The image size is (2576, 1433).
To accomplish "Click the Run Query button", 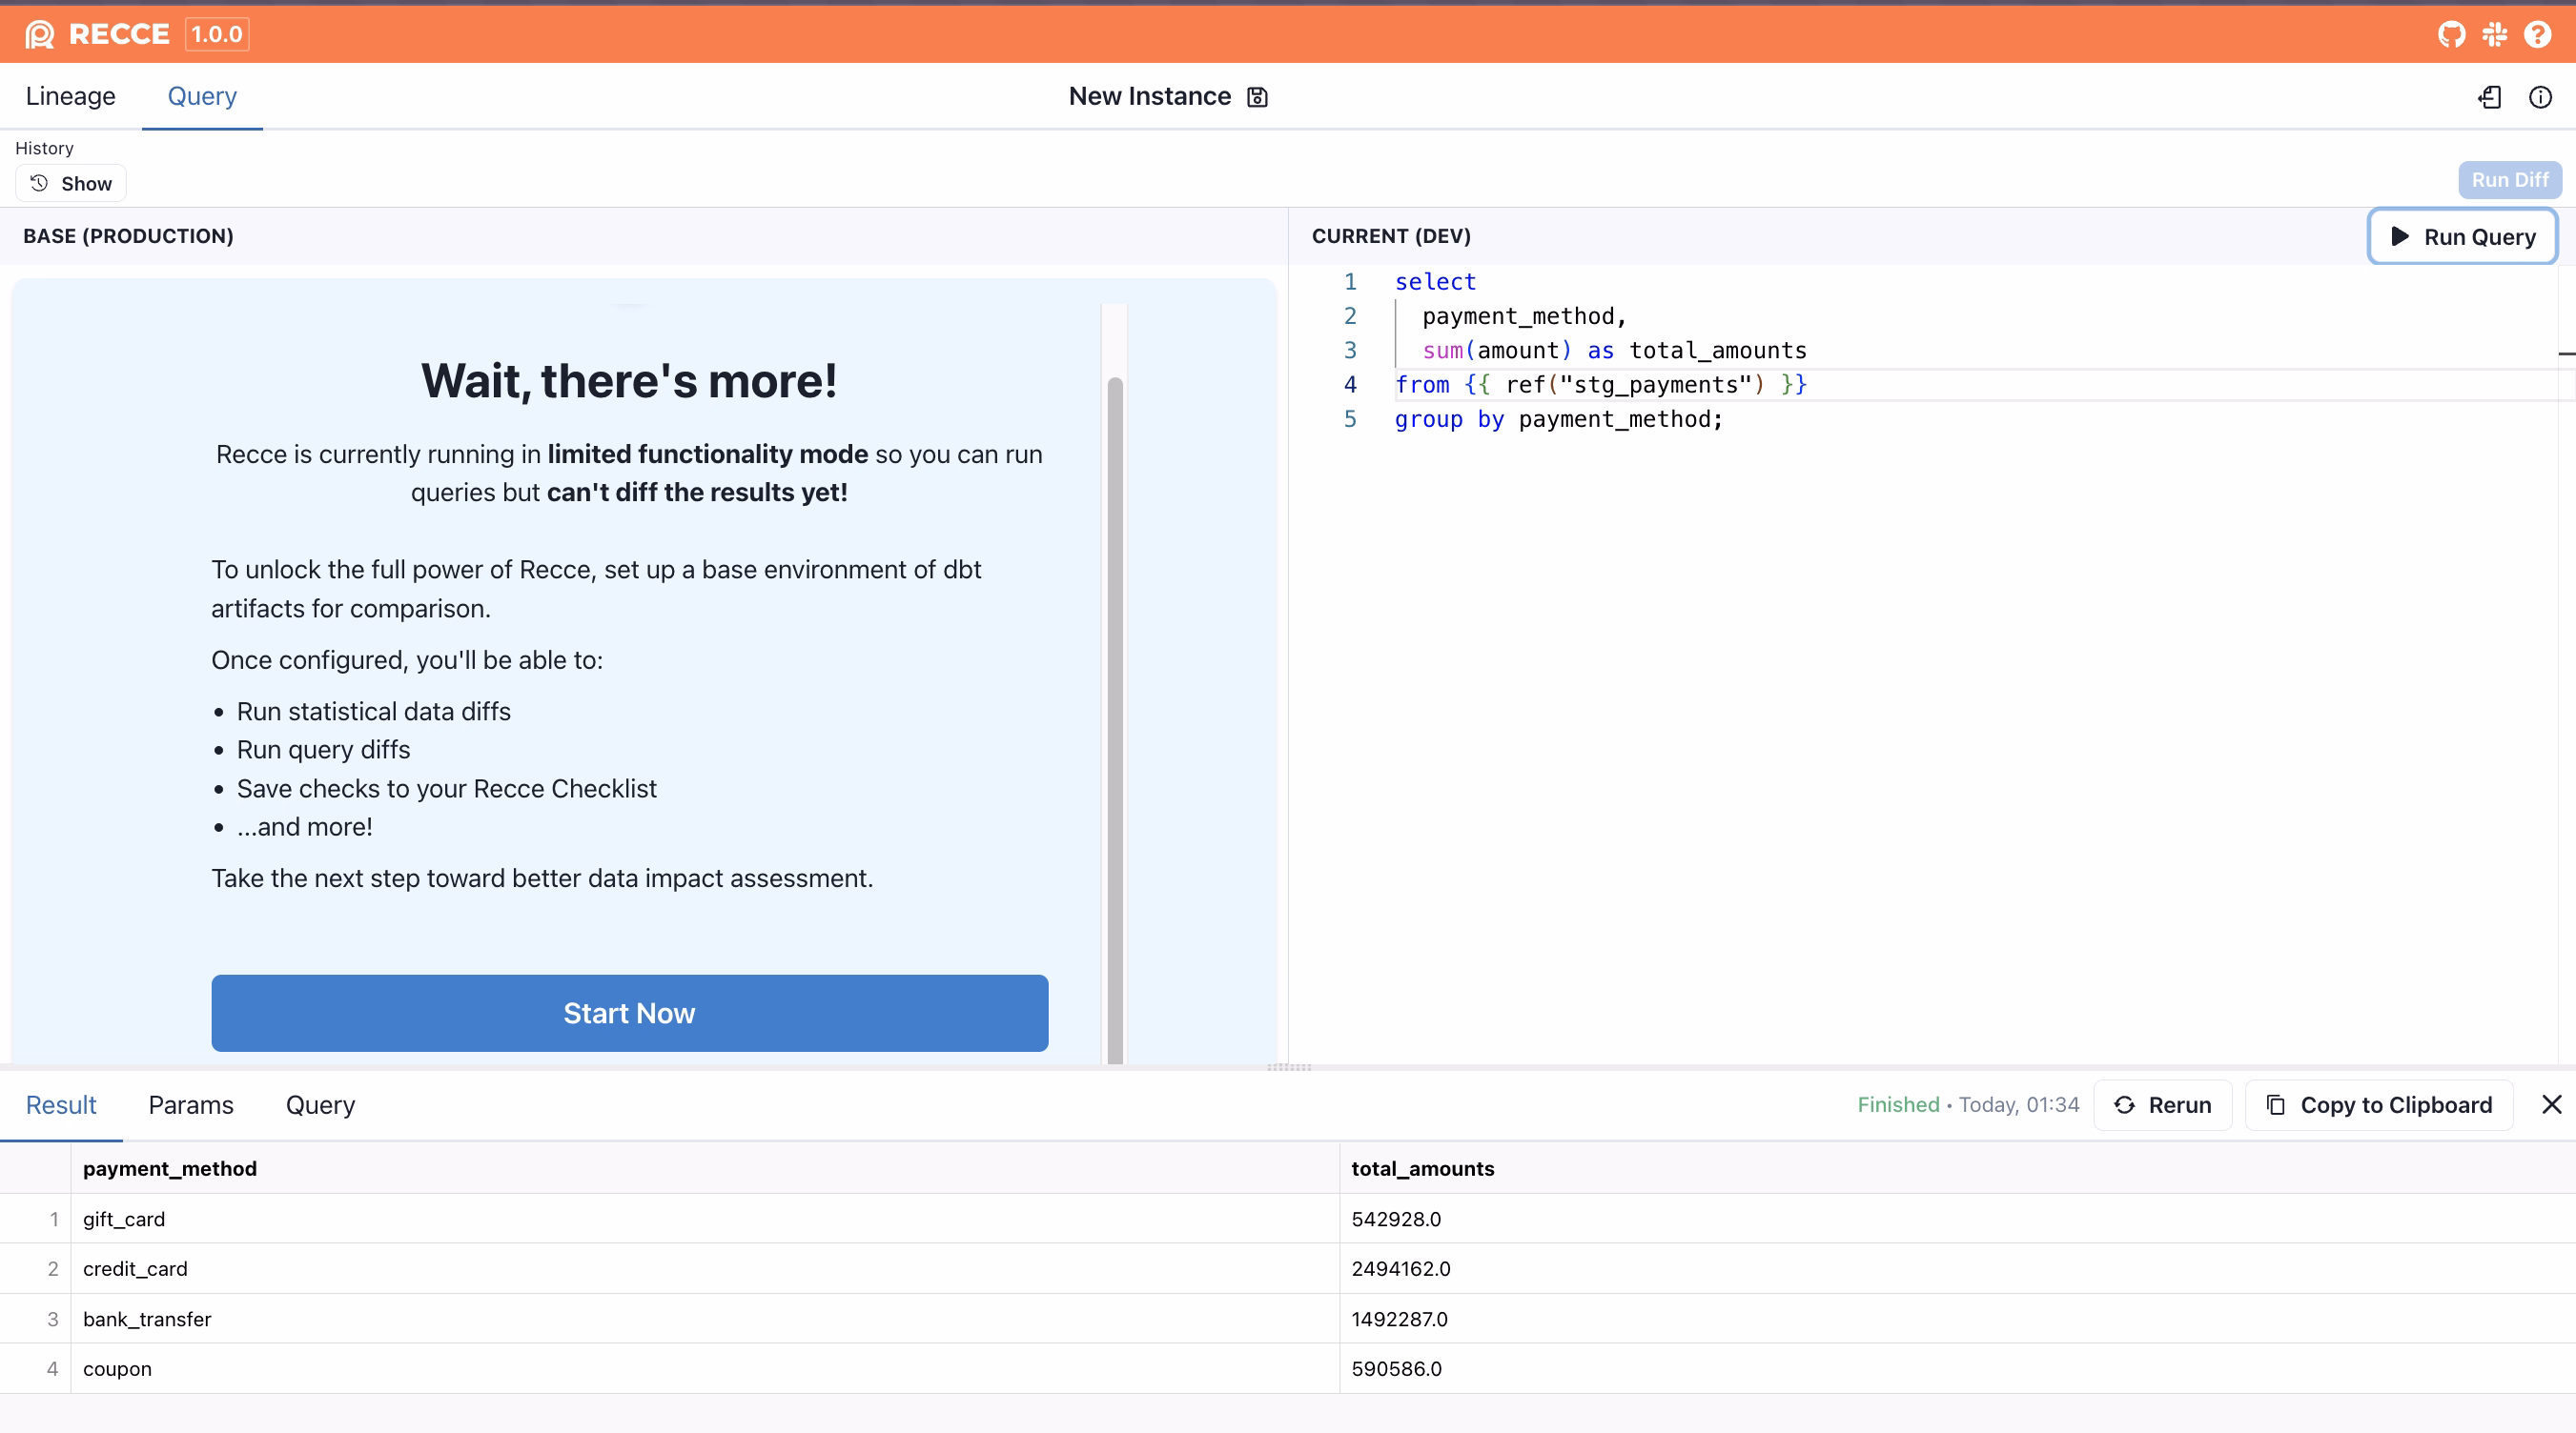I will tap(2462, 236).
